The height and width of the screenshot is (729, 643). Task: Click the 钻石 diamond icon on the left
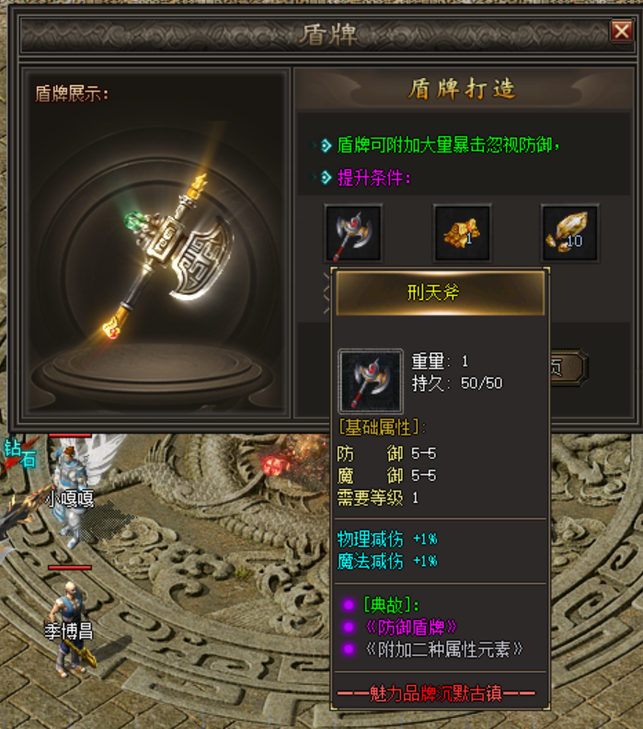point(19,453)
